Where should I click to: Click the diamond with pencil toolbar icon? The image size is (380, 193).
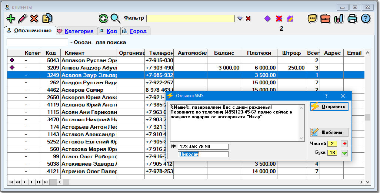point(290,18)
